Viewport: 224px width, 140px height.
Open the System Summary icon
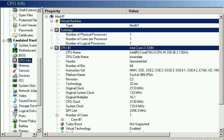[15, 45]
